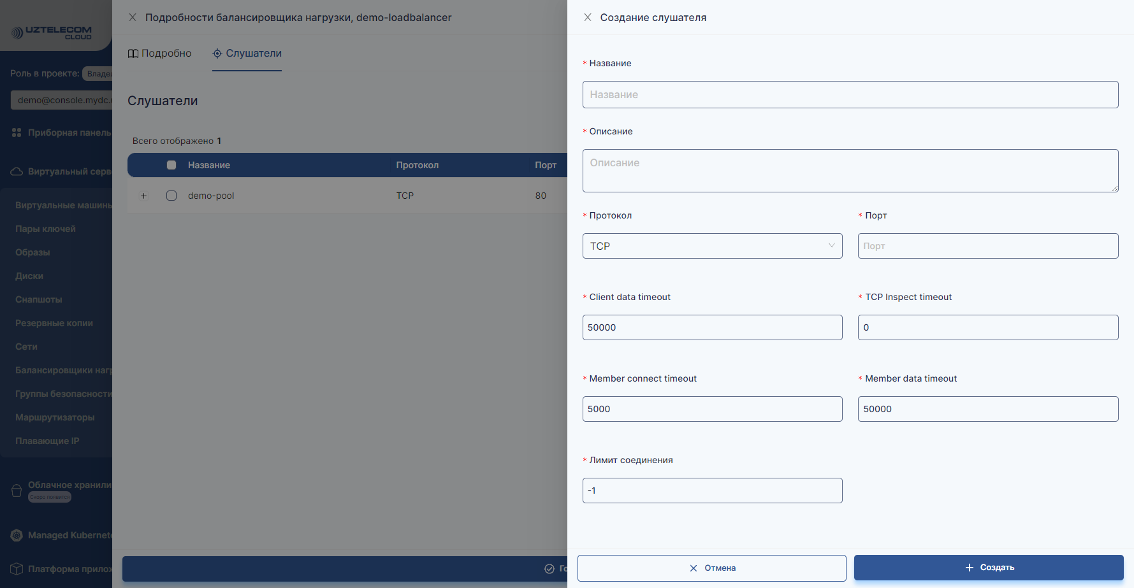Click into the Название input field

[850, 94]
